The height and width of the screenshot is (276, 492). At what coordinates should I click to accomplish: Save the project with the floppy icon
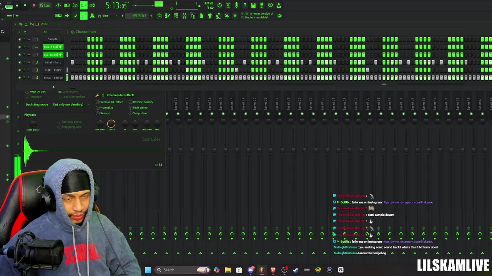pos(253,5)
